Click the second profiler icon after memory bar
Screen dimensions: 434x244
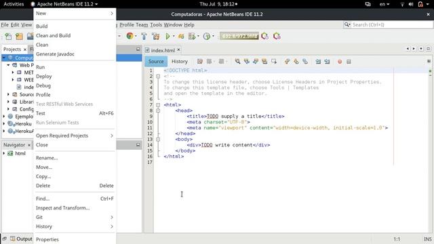click(x=277, y=36)
